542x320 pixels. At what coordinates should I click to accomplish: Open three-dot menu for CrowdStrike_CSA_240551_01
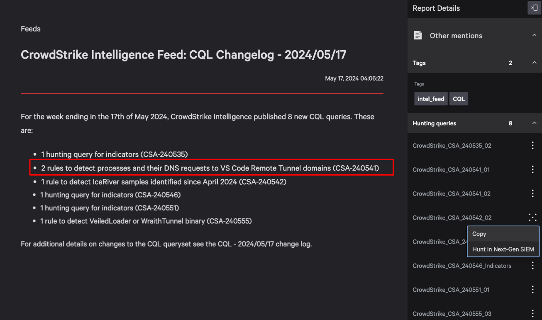click(x=533, y=290)
